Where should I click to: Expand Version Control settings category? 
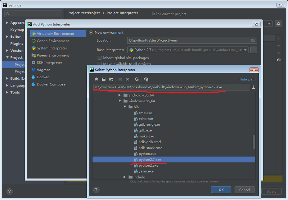pos(7,51)
